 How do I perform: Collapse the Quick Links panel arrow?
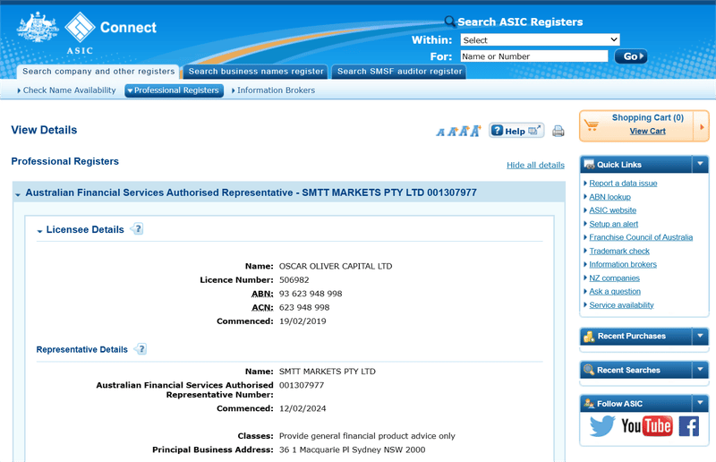(x=700, y=164)
